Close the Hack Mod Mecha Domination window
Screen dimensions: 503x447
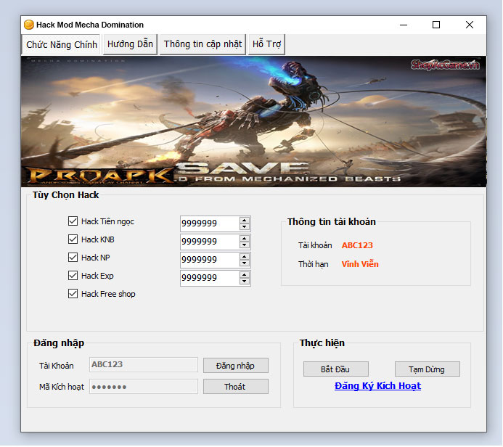[x=470, y=25]
